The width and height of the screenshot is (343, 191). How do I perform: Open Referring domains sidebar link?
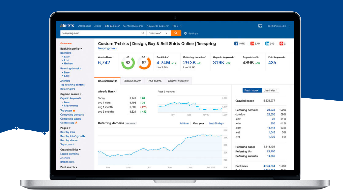pyautogui.click(x=71, y=68)
